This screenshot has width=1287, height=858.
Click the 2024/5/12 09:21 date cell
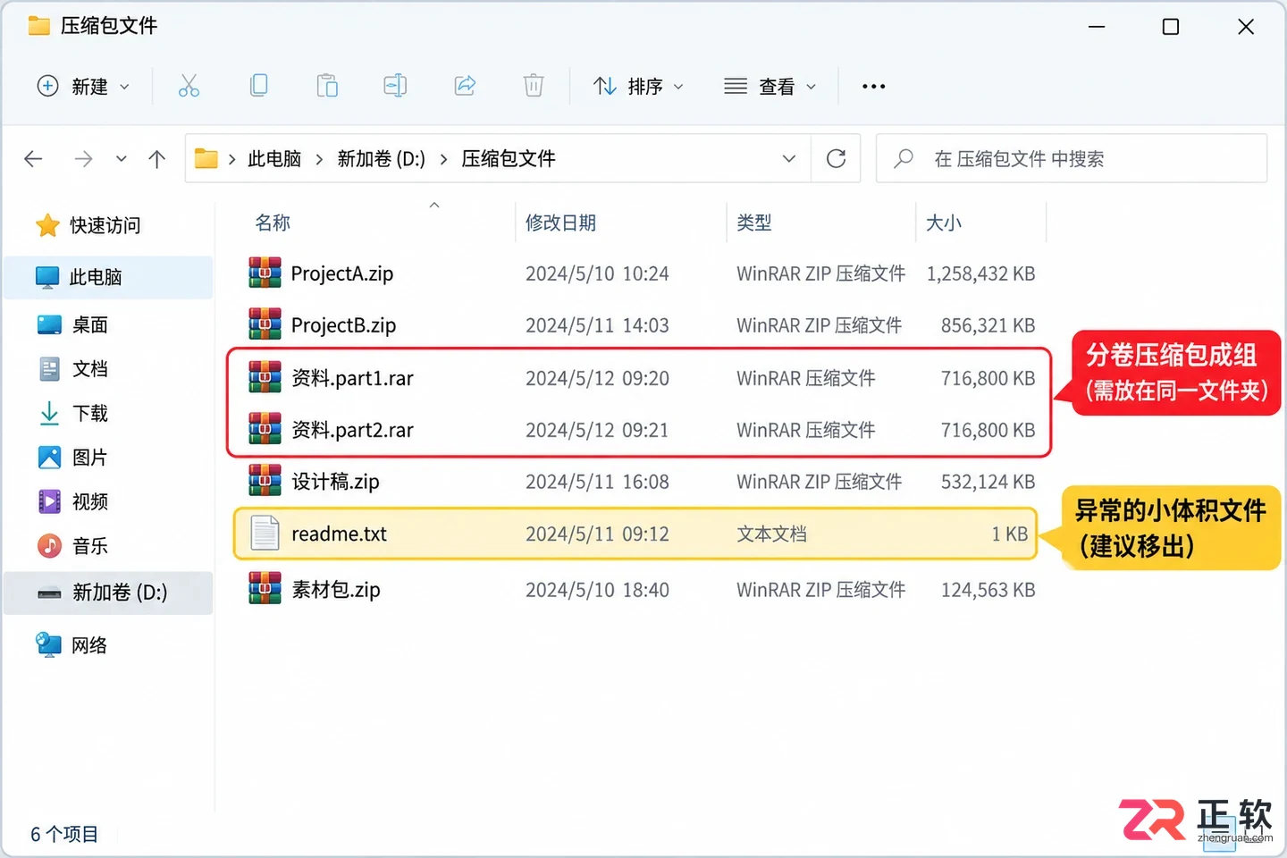point(597,430)
